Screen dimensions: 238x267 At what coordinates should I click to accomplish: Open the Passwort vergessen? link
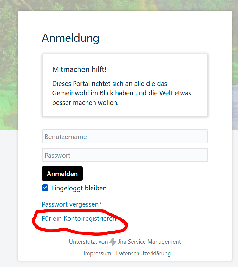pyautogui.click(x=72, y=204)
